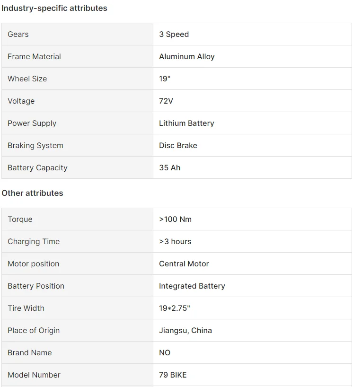Click the "3 Speed" gears value

coord(174,35)
